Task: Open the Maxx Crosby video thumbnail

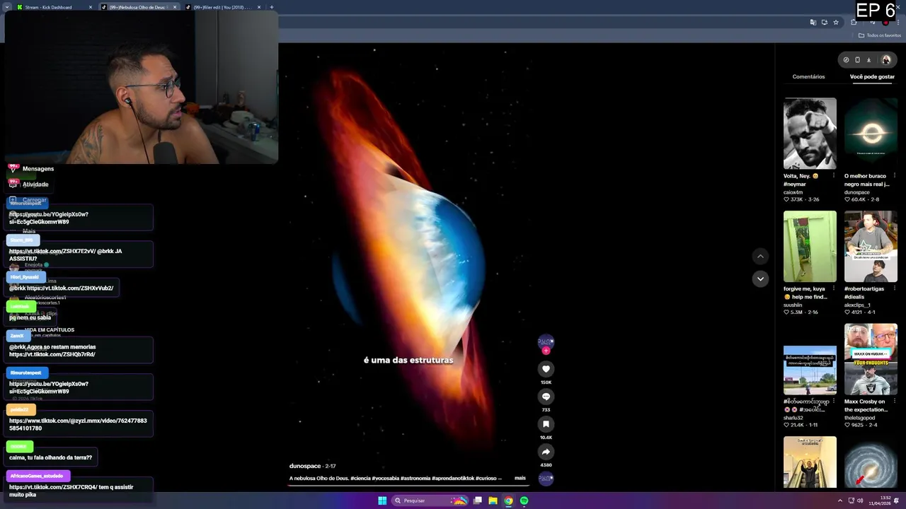Action: point(871,360)
